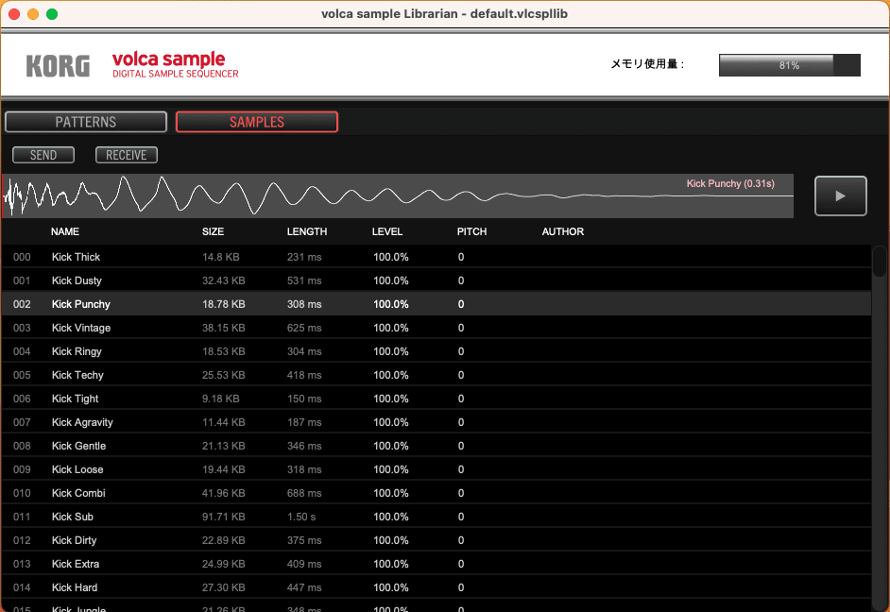Click the 531 ms length value
Image resolution: width=890 pixels, height=612 pixels.
click(304, 280)
